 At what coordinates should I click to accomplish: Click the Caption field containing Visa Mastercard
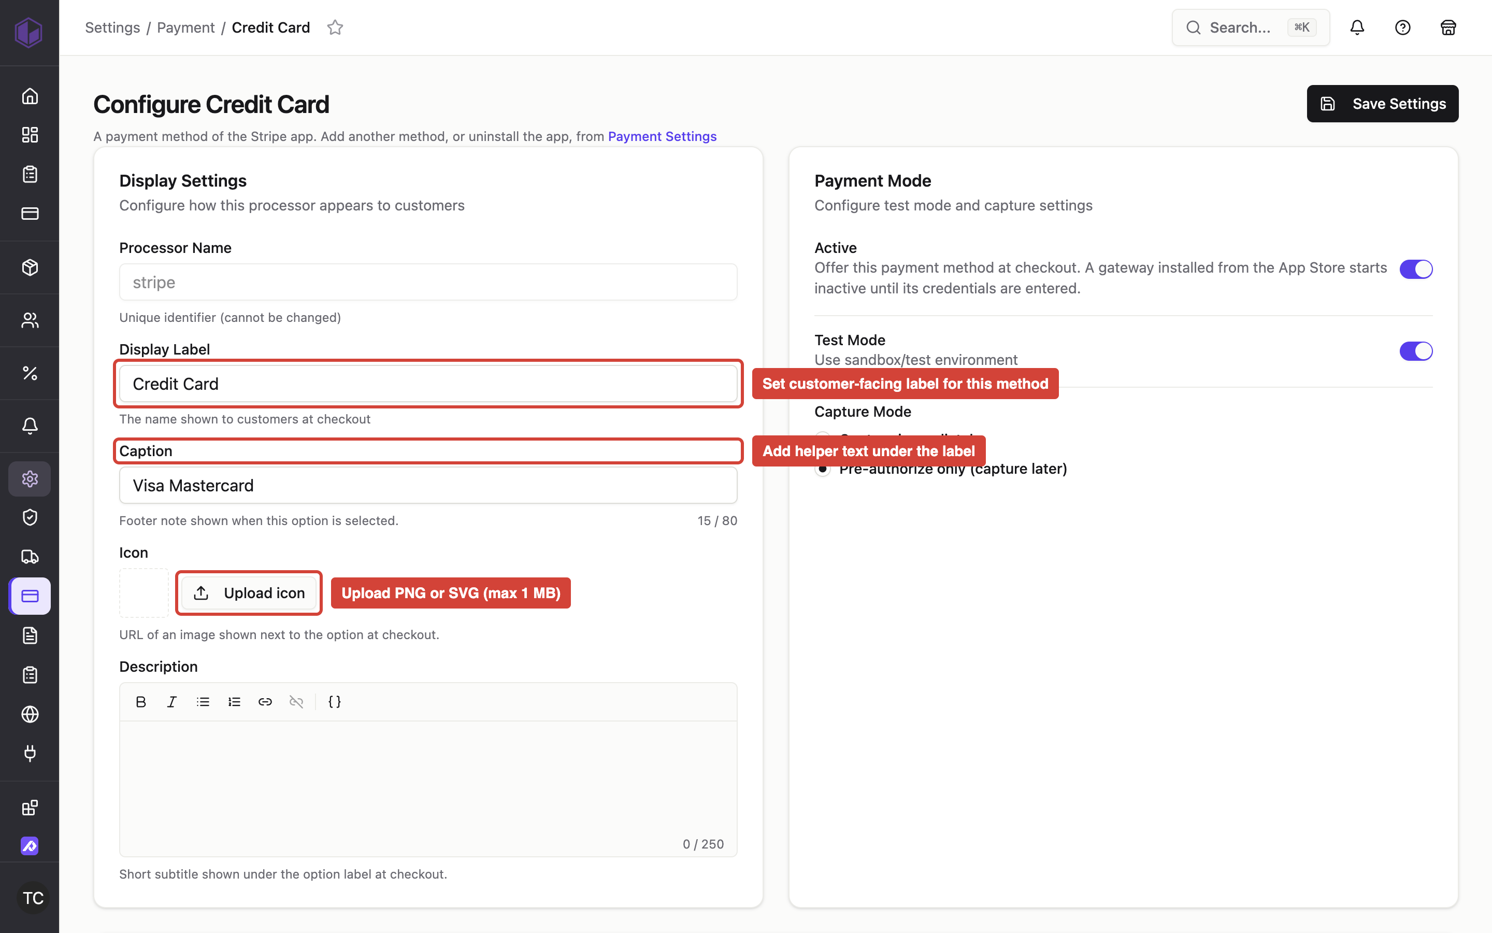[428, 485]
